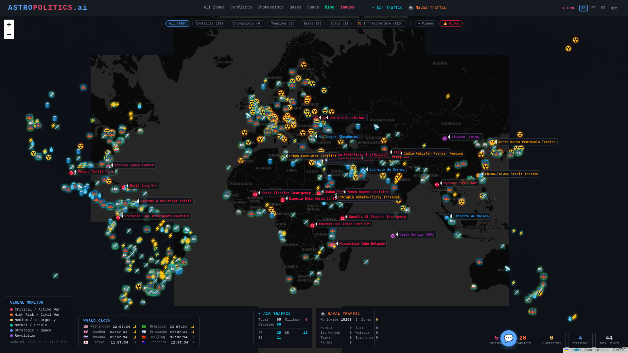This screenshot has width=628, height=353.
Task: Open Colombia FARC Dissidents Conflict label
Action: click(x=157, y=216)
